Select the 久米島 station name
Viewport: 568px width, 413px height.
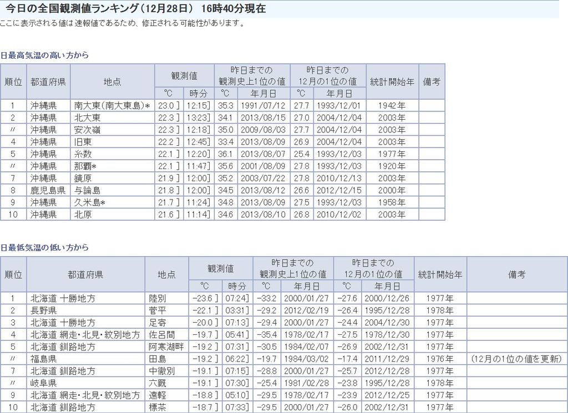pyautogui.click(x=89, y=203)
